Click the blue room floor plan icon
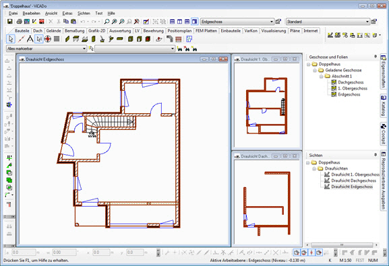 (189, 39)
